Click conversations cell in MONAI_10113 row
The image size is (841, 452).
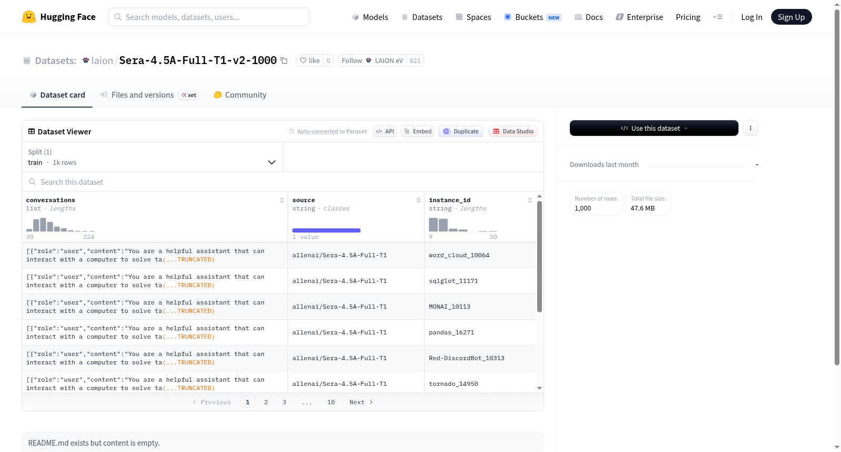click(155, 307)
